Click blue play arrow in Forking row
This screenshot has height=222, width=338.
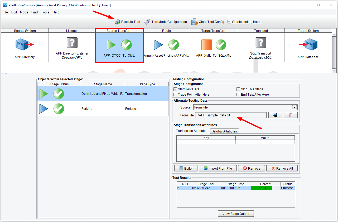[44, 109]
